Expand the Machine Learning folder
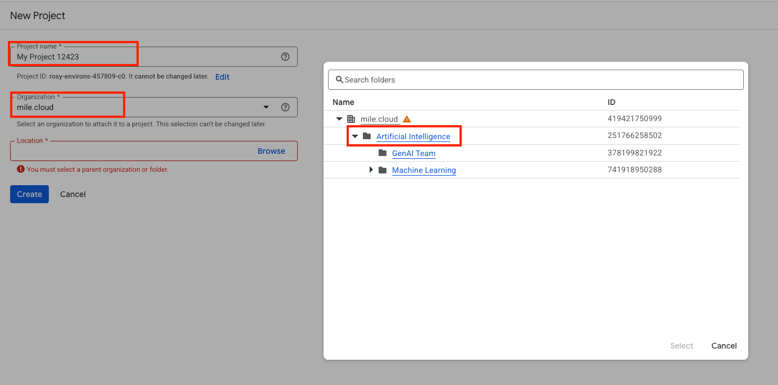This screenshot has height=385, width=778. [371, 170]
